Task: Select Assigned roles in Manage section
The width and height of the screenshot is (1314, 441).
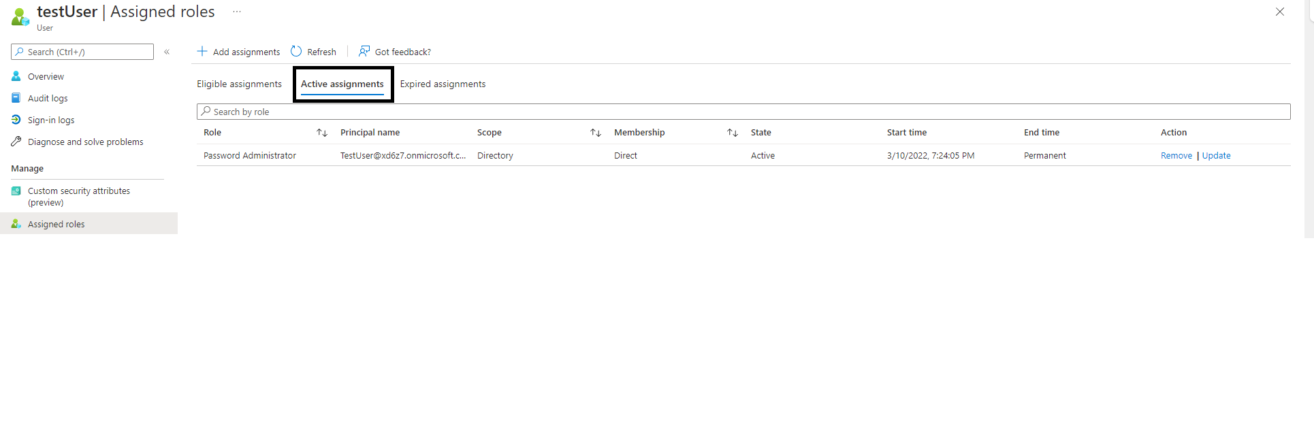Action: (56, 224)
